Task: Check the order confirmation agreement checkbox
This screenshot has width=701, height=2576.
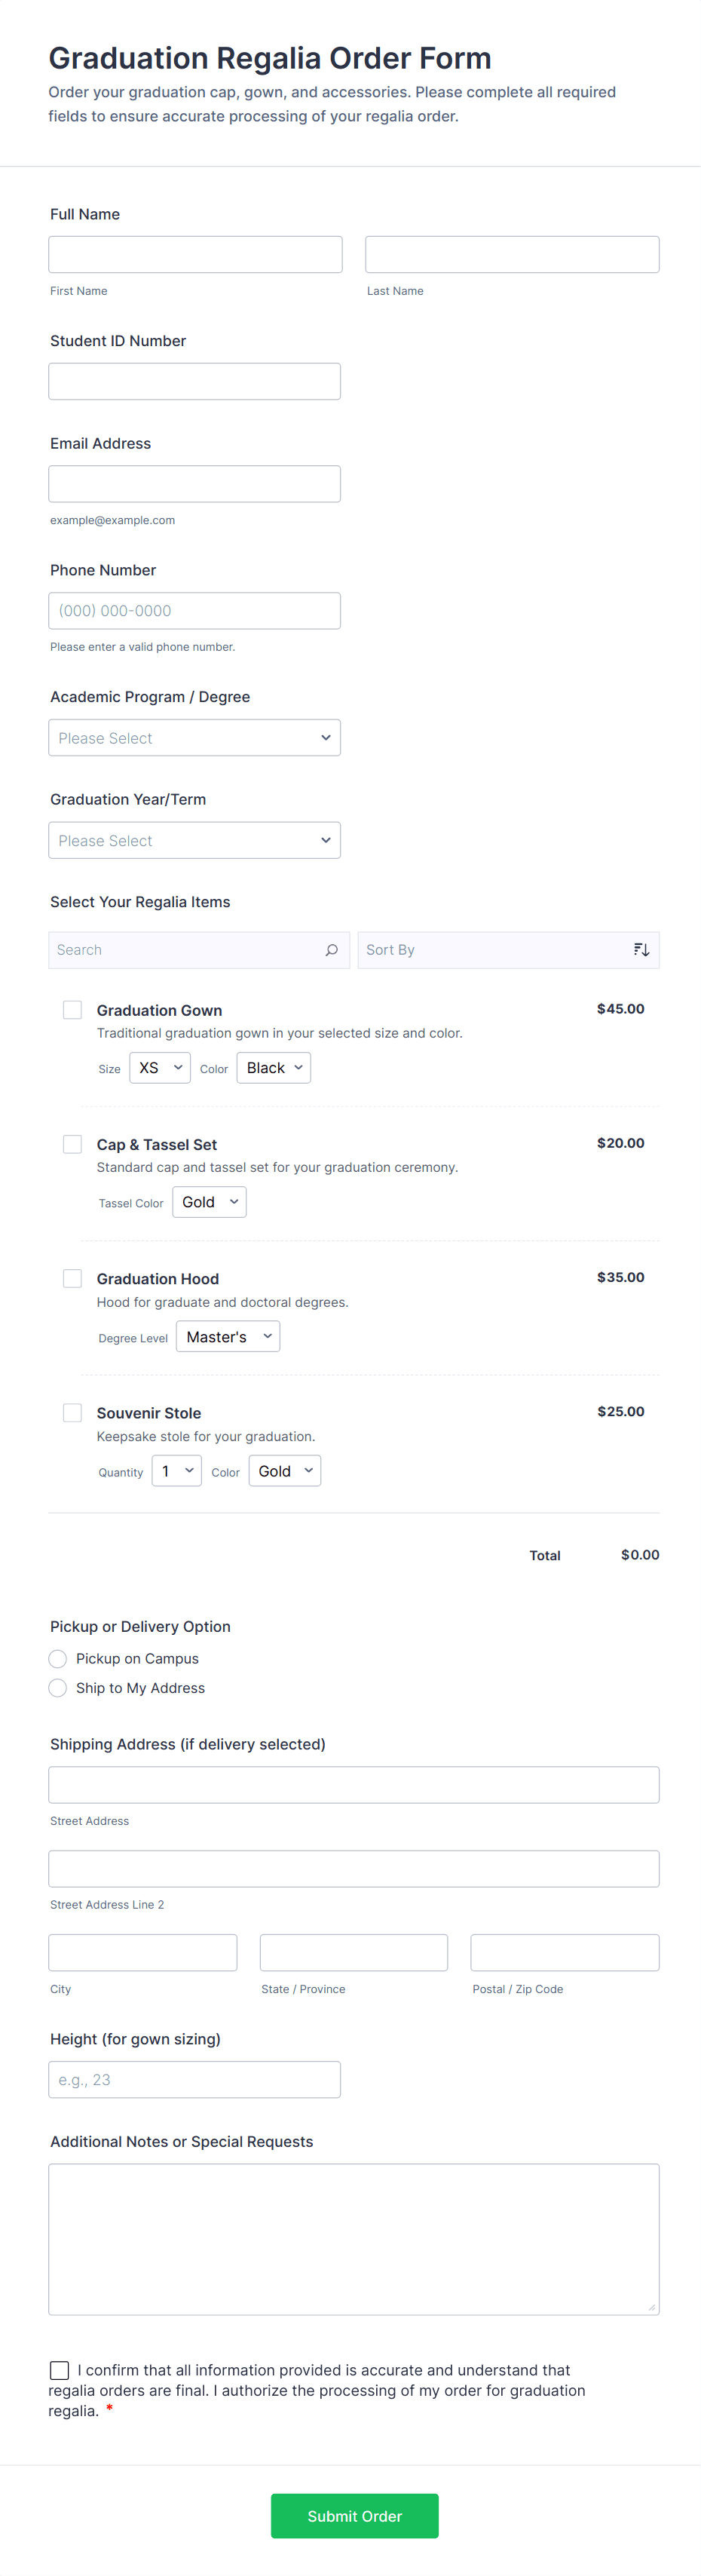Action: pos(60,2370)
